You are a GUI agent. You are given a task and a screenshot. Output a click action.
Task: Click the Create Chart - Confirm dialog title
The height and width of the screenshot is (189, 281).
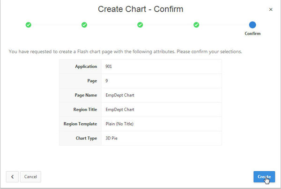[x=140, y=9]
